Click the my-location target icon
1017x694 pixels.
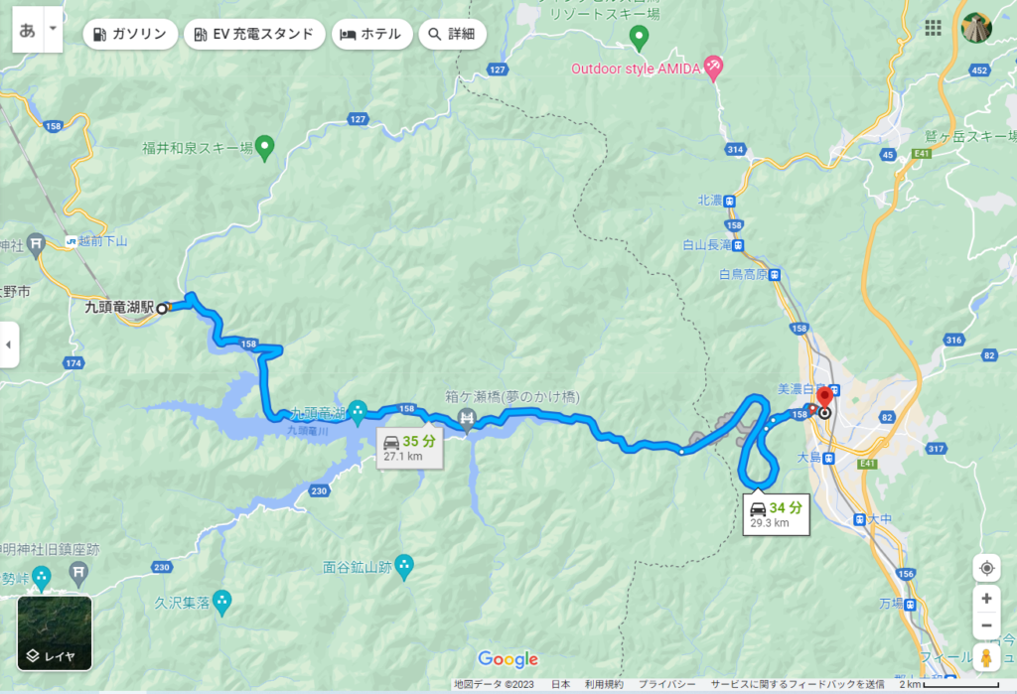point(986,568)
